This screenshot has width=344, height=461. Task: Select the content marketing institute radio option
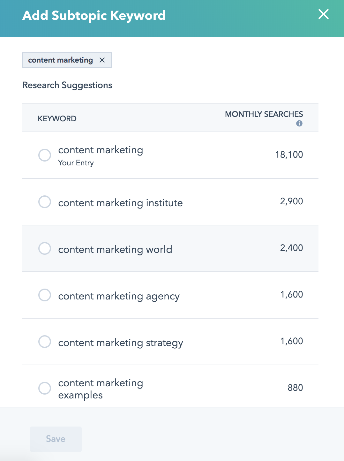pyautogui.click(x=45, y=202)
